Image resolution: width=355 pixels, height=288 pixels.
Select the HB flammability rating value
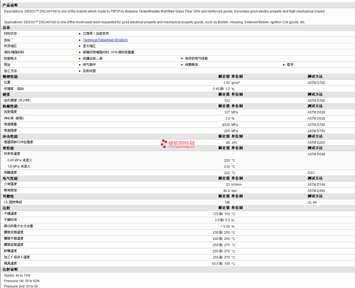[227, 202]
